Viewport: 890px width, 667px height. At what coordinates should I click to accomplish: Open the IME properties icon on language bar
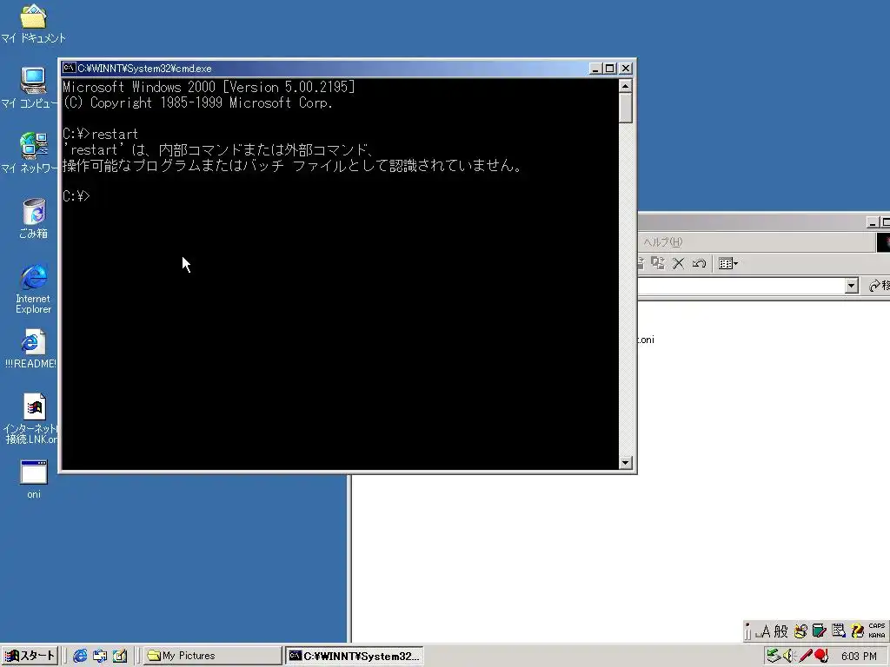coord(839,631)
